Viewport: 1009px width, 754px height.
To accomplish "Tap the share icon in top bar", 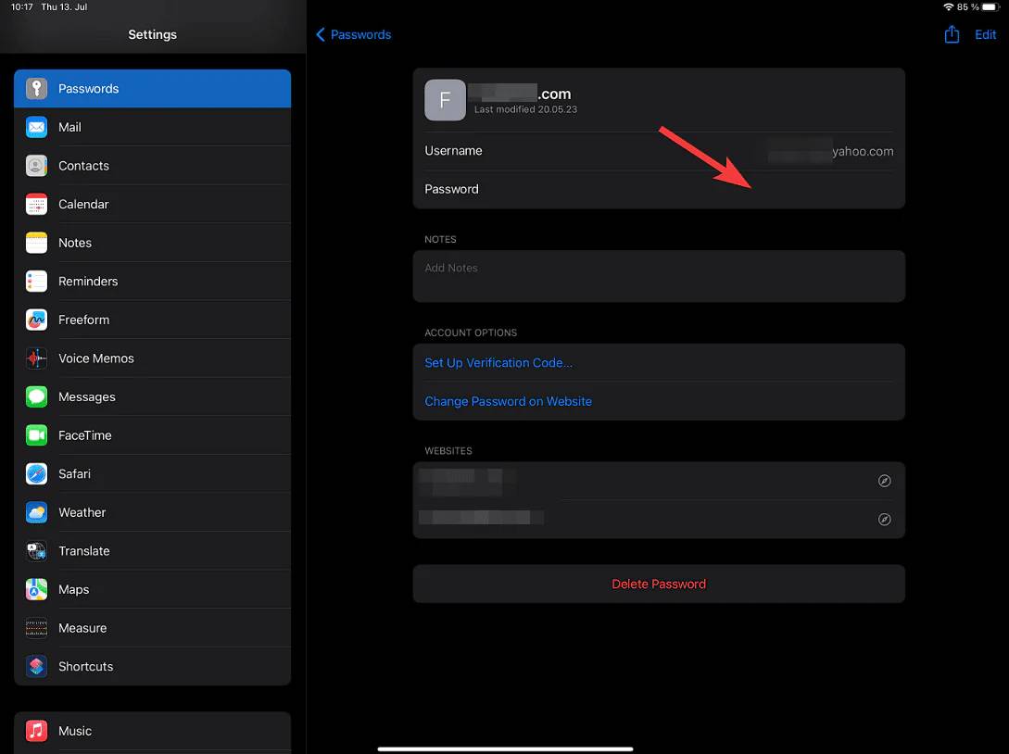I will (952, 34).
